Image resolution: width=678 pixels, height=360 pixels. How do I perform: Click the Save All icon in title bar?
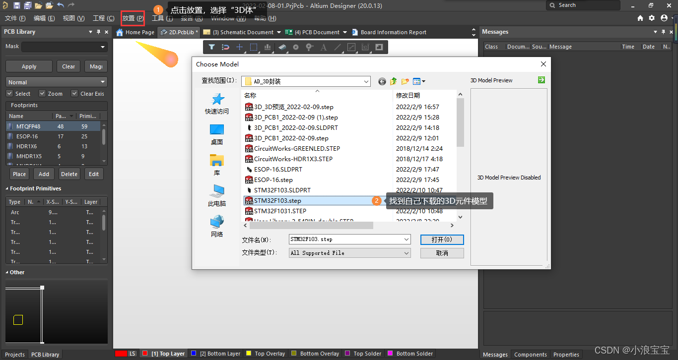[x=28, y=5]
